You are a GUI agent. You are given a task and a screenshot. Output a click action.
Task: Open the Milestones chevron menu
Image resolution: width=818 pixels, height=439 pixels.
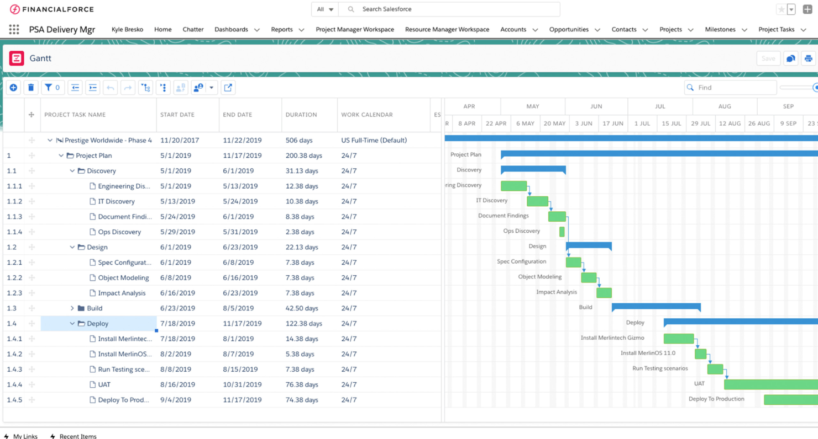tap(744, 30)
